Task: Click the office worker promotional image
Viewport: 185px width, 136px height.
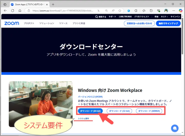Action: coord(41,104)
